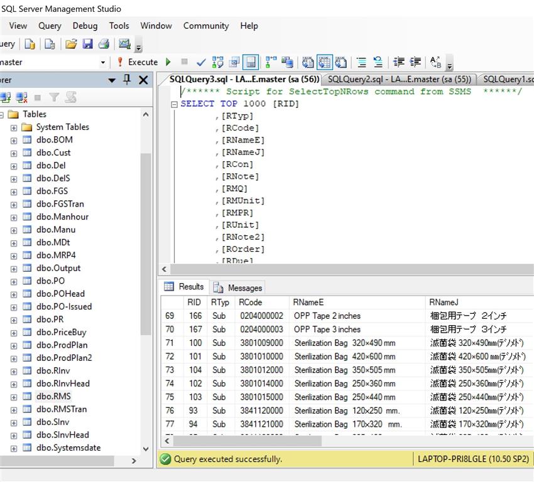Click the filter funnel in Object Explorer

[55, 97]
